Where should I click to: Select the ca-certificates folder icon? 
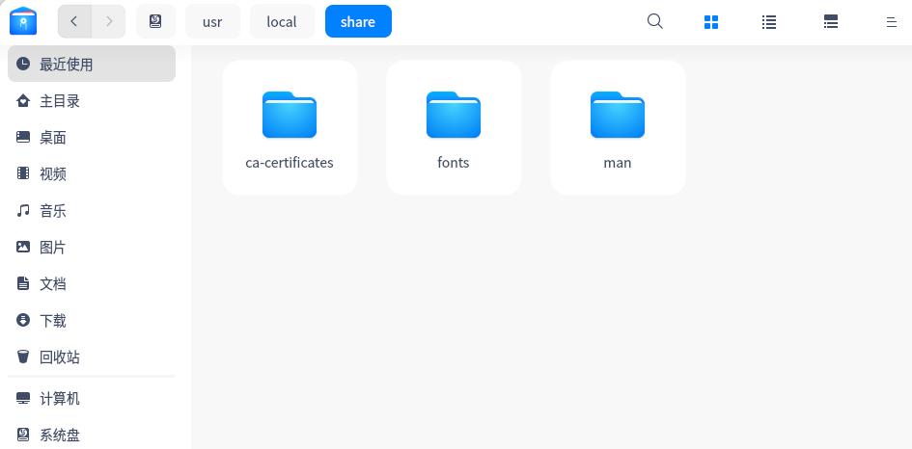290,115
